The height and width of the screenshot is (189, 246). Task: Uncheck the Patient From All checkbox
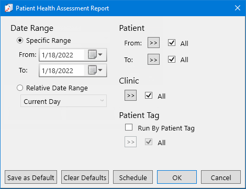point(172,43)
